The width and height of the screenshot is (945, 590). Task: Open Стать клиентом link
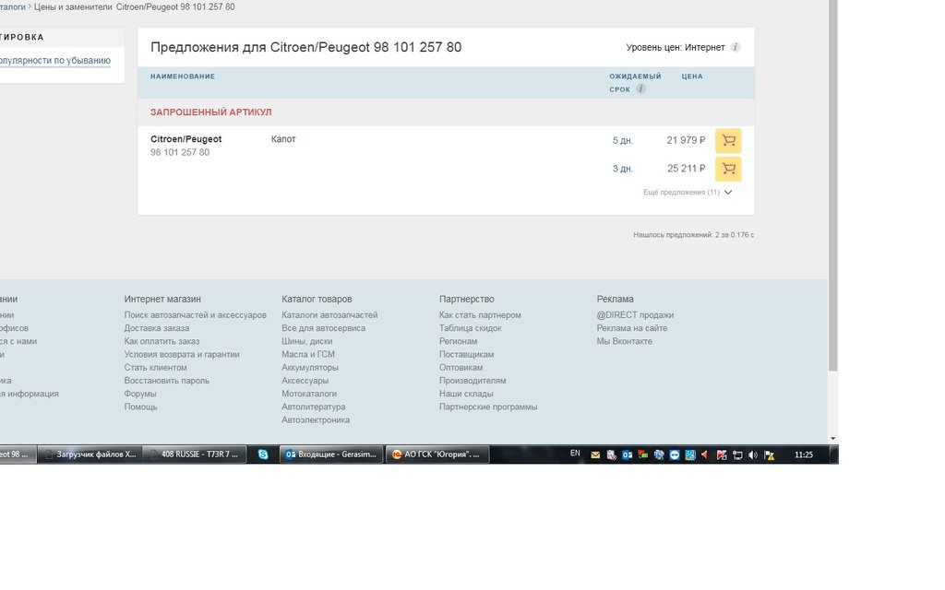tap(155, 367)
